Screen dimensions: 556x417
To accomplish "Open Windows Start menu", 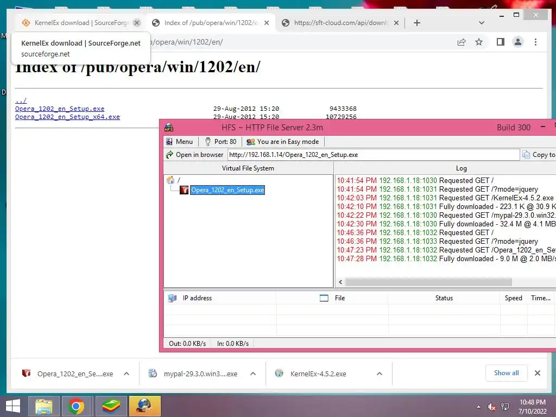I will click(13, 406).
